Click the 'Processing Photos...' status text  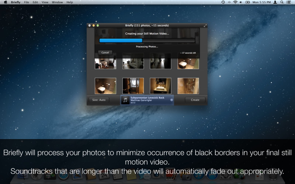[147, 47]
